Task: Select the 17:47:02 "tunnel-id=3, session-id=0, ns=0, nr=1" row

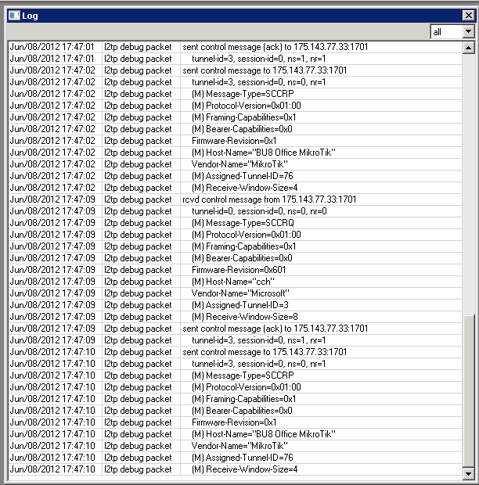Action: (235, 82)
